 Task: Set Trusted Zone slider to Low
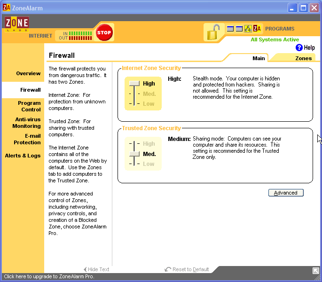click(149, 164)
